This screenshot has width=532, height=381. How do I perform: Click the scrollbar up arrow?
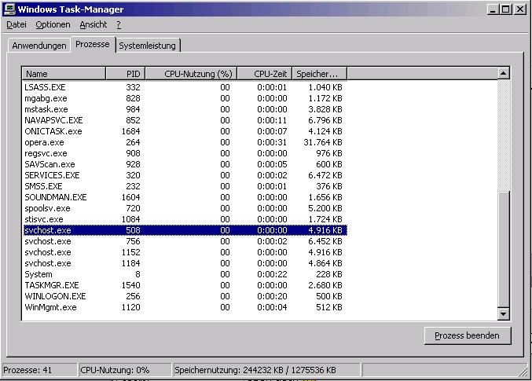point(504,73)
